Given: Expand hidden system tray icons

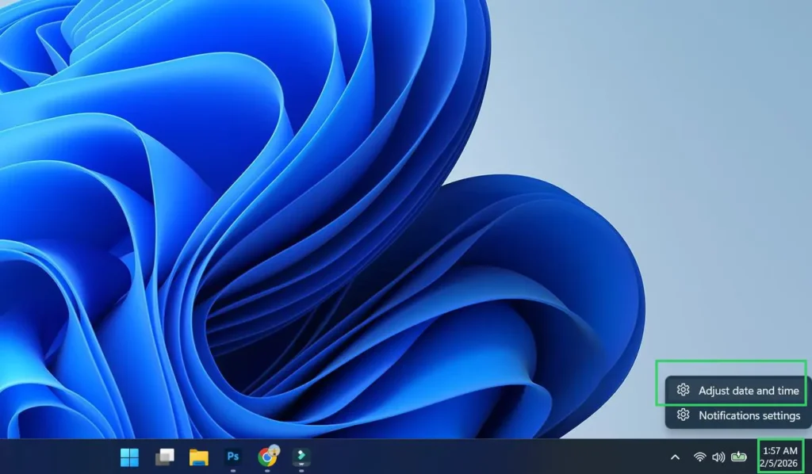Looking at the screenshot, I should (675, 457).
